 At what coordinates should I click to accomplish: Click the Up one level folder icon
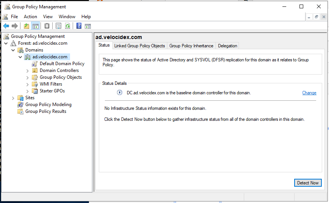(x=26, y=26)
